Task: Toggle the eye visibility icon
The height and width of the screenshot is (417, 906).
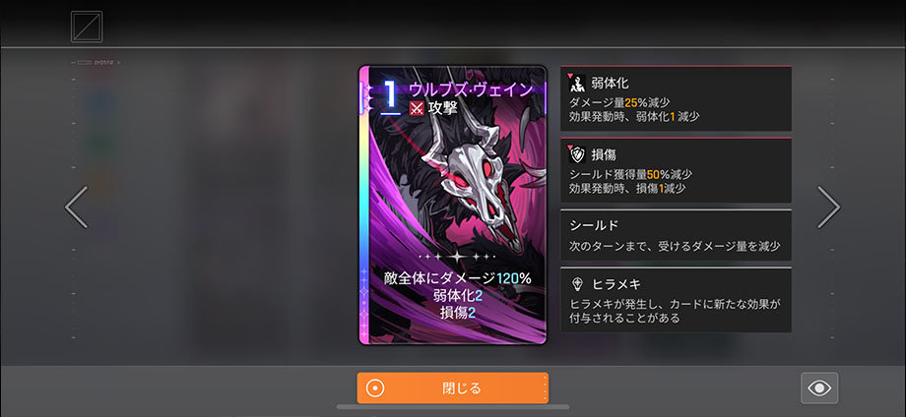Action: tap(819, 388)
